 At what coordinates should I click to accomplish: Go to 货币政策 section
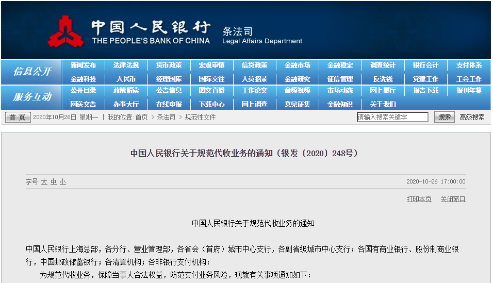169,65
